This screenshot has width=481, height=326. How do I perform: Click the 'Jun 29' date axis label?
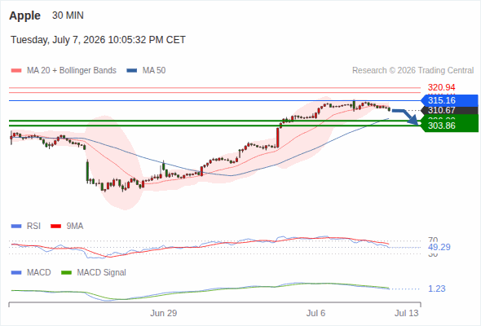point(164,313)
